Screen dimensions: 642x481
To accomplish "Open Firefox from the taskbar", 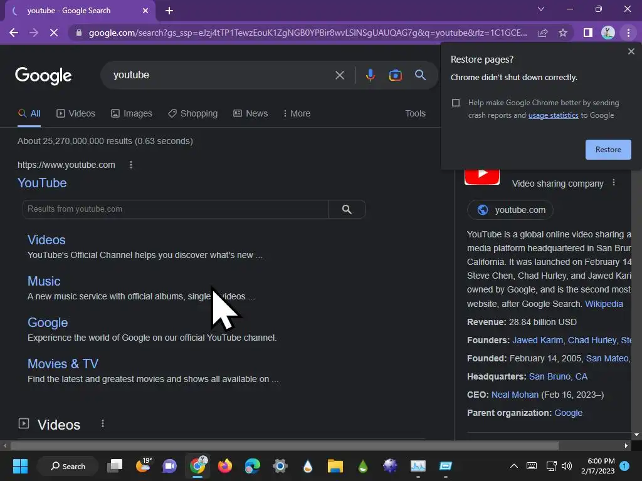I will pyautogui.click(x=225, y=466).
